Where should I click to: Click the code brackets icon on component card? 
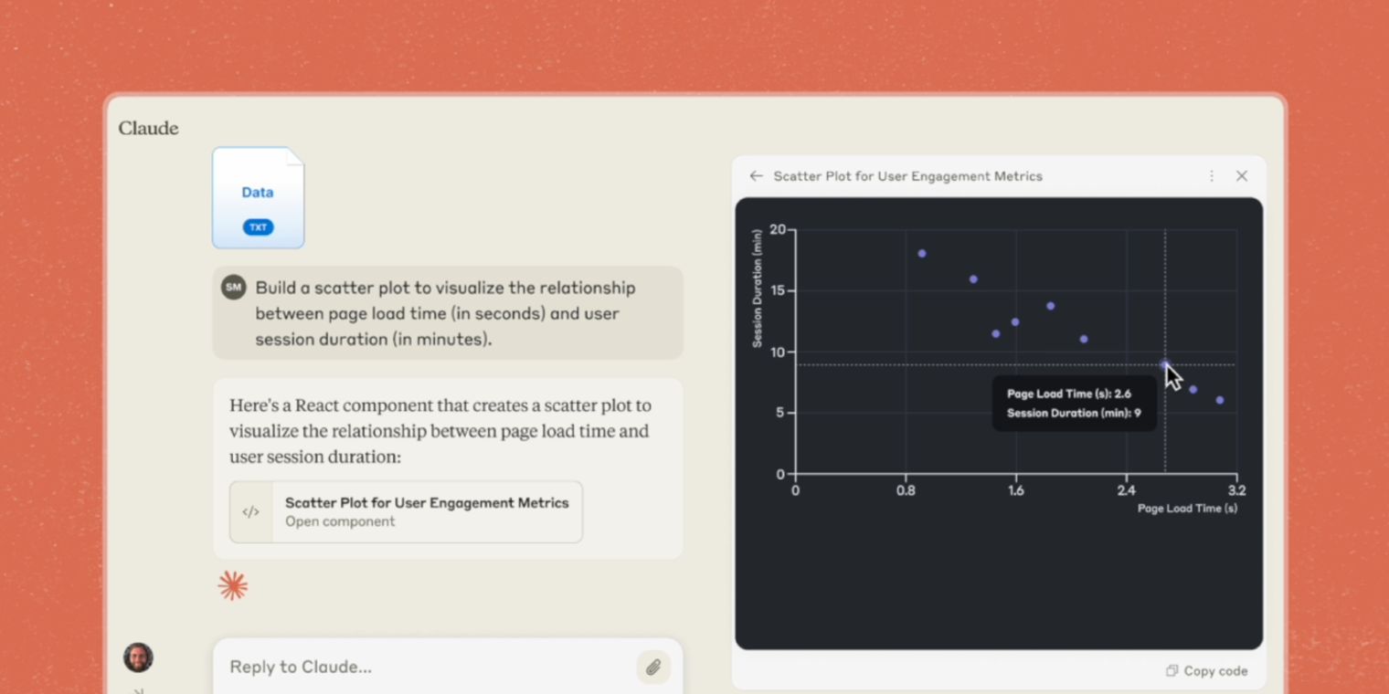point(251,512)
